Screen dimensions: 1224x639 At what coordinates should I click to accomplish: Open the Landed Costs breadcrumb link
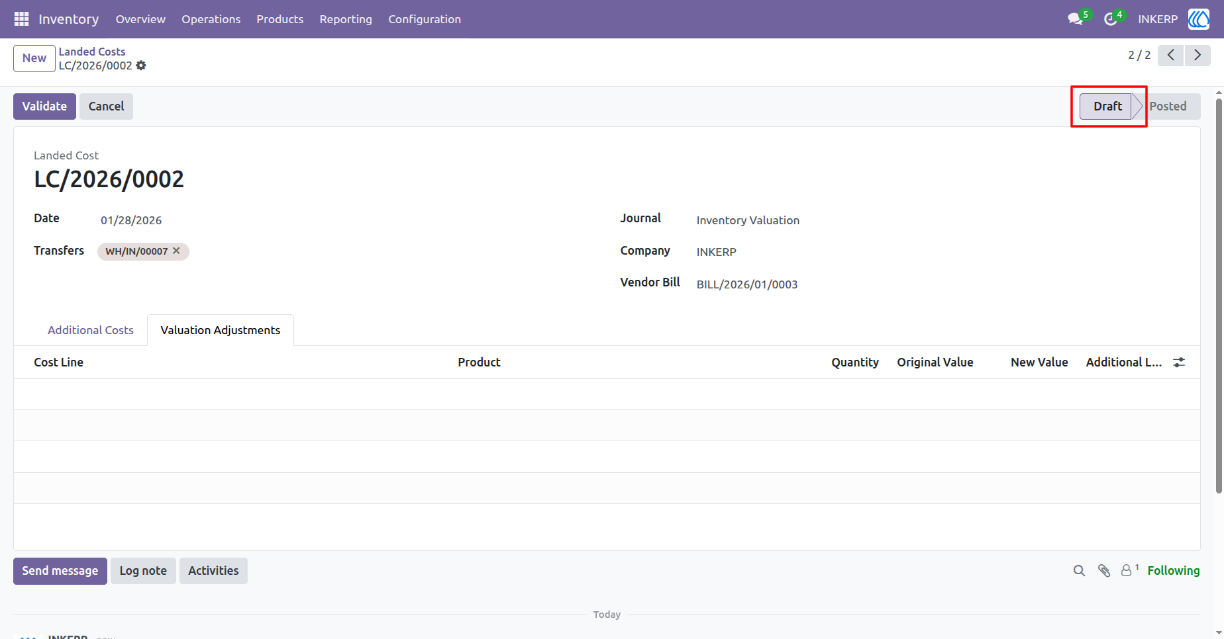(92, 52)
